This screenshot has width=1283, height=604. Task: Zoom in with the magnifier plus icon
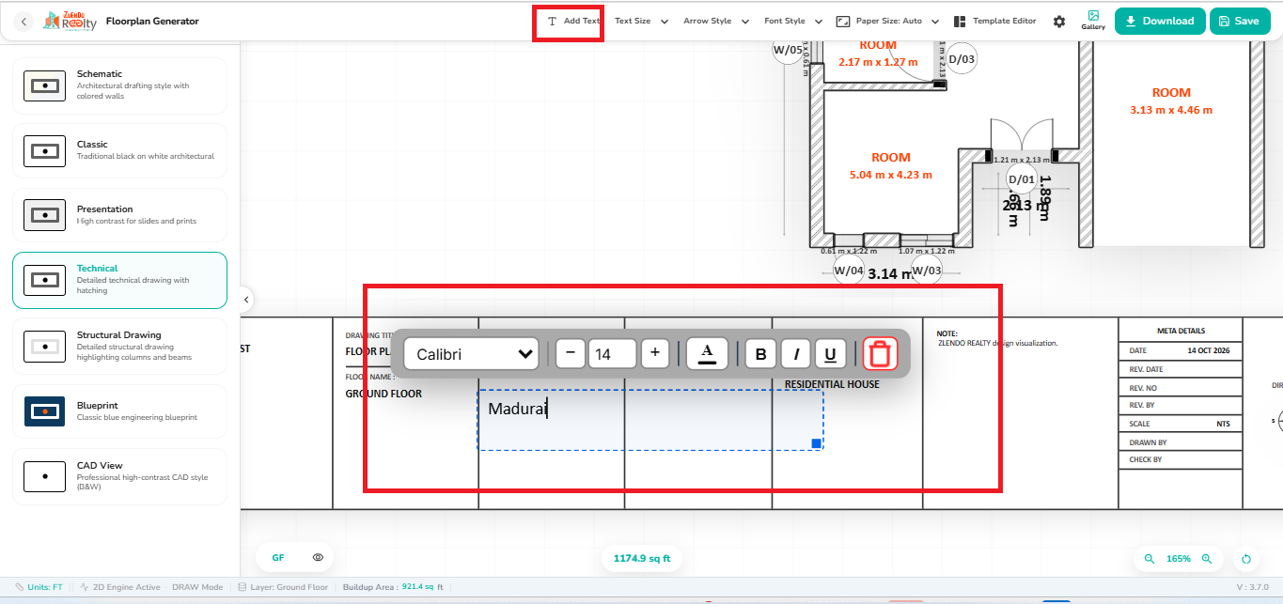click(1207, 559)
